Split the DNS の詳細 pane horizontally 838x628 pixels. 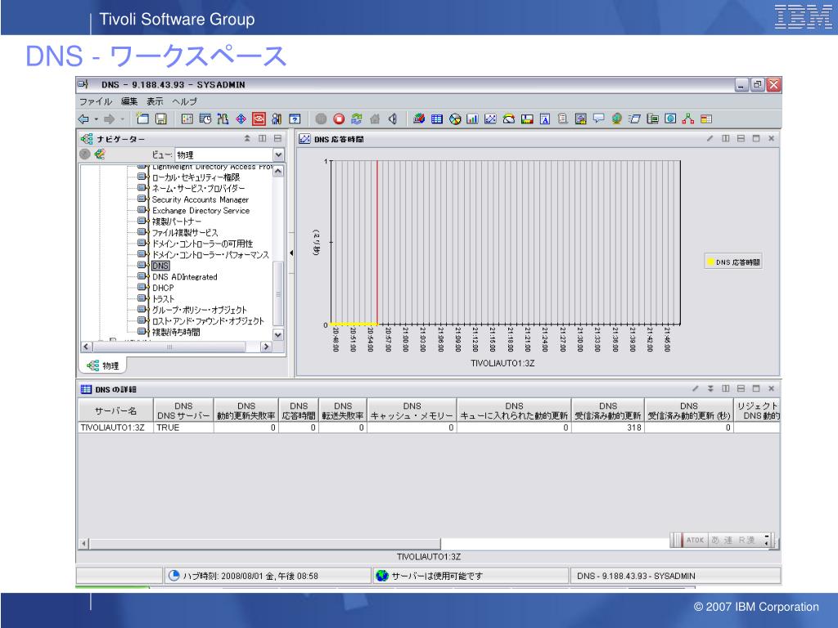tap(741, 388)
